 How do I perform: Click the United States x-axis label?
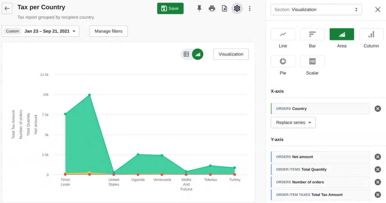point(114,182)
